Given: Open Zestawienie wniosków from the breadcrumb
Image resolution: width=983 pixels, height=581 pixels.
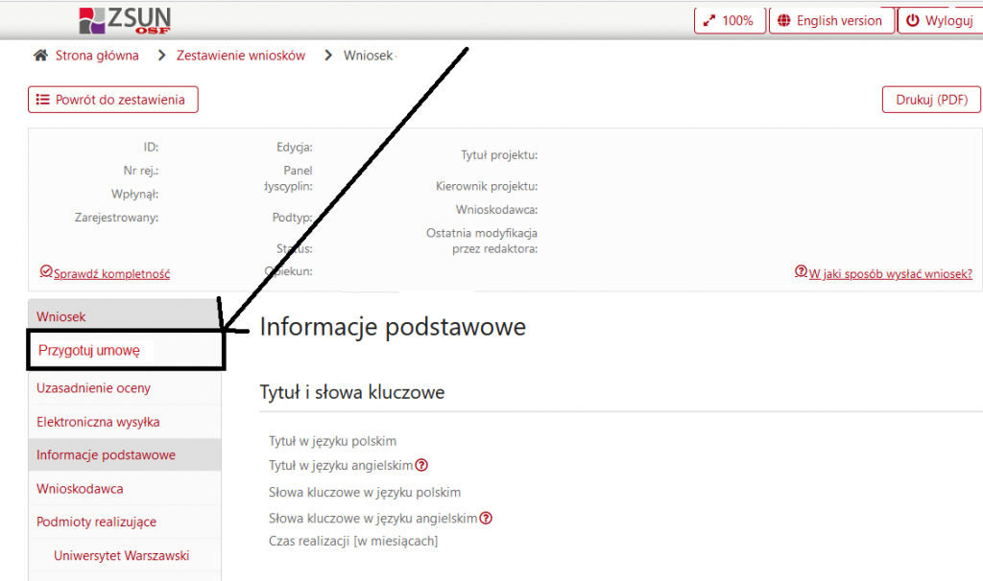Looking at the screenshot, I should tap(240, 55).
